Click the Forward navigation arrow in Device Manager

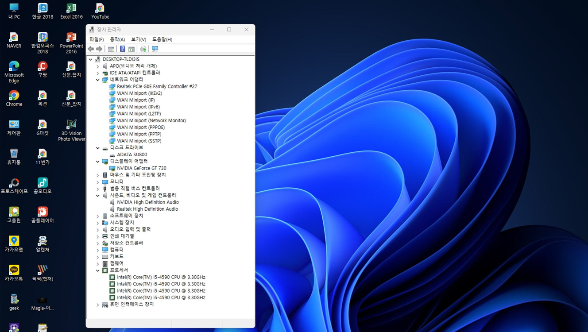click(98, 49)
